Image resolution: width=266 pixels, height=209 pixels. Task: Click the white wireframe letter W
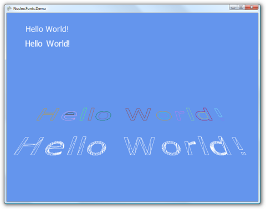pos(140,146)
